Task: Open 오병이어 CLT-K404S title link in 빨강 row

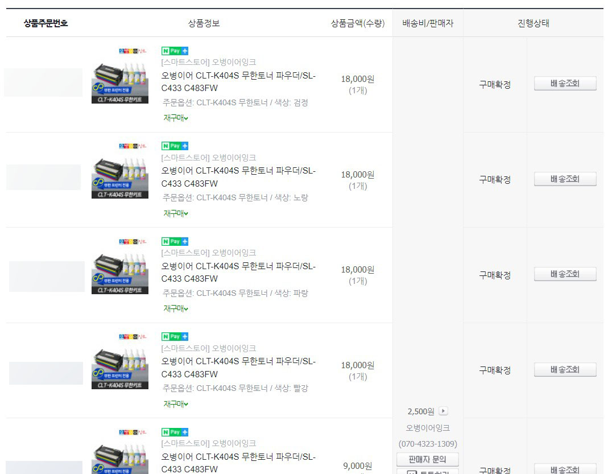Action: pyautogui.click(x=238, y=368)
